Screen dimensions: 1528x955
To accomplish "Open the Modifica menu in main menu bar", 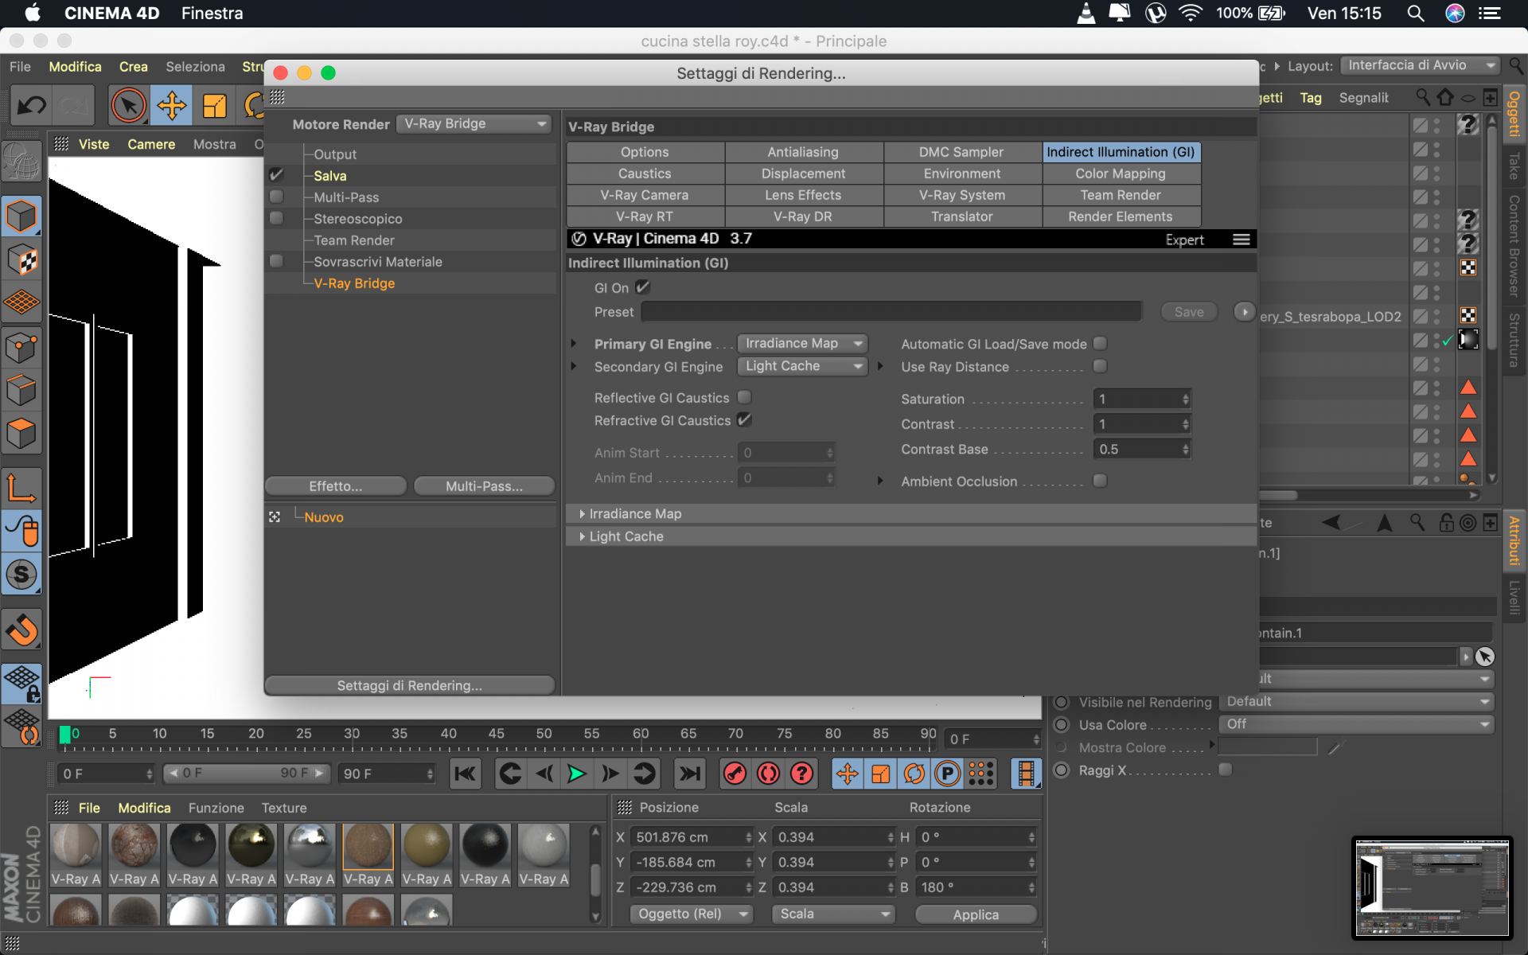I will point(75,67).
